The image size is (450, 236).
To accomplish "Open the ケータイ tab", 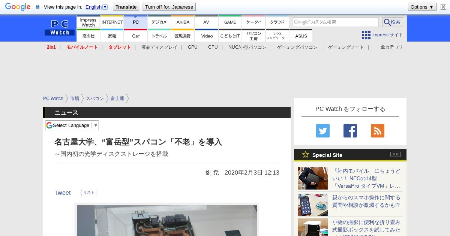I will 254,22.
